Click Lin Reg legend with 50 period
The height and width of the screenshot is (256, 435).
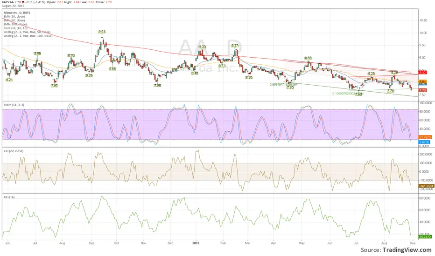(x=27, y=32)
